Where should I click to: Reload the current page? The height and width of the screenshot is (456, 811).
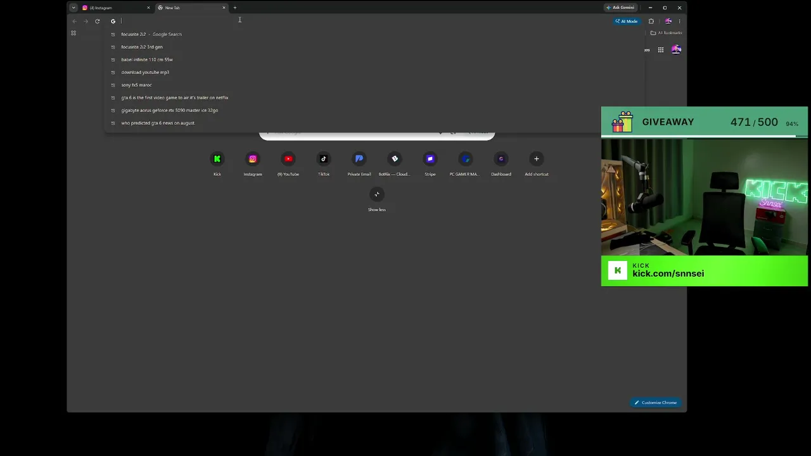pyautogui.click(x=97, y=21)
